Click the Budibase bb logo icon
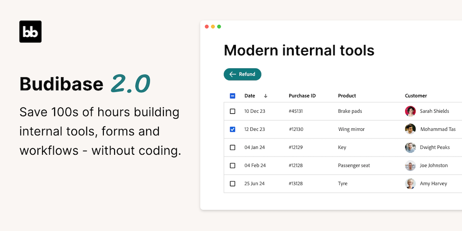462x231 pixels. (30, 32)
